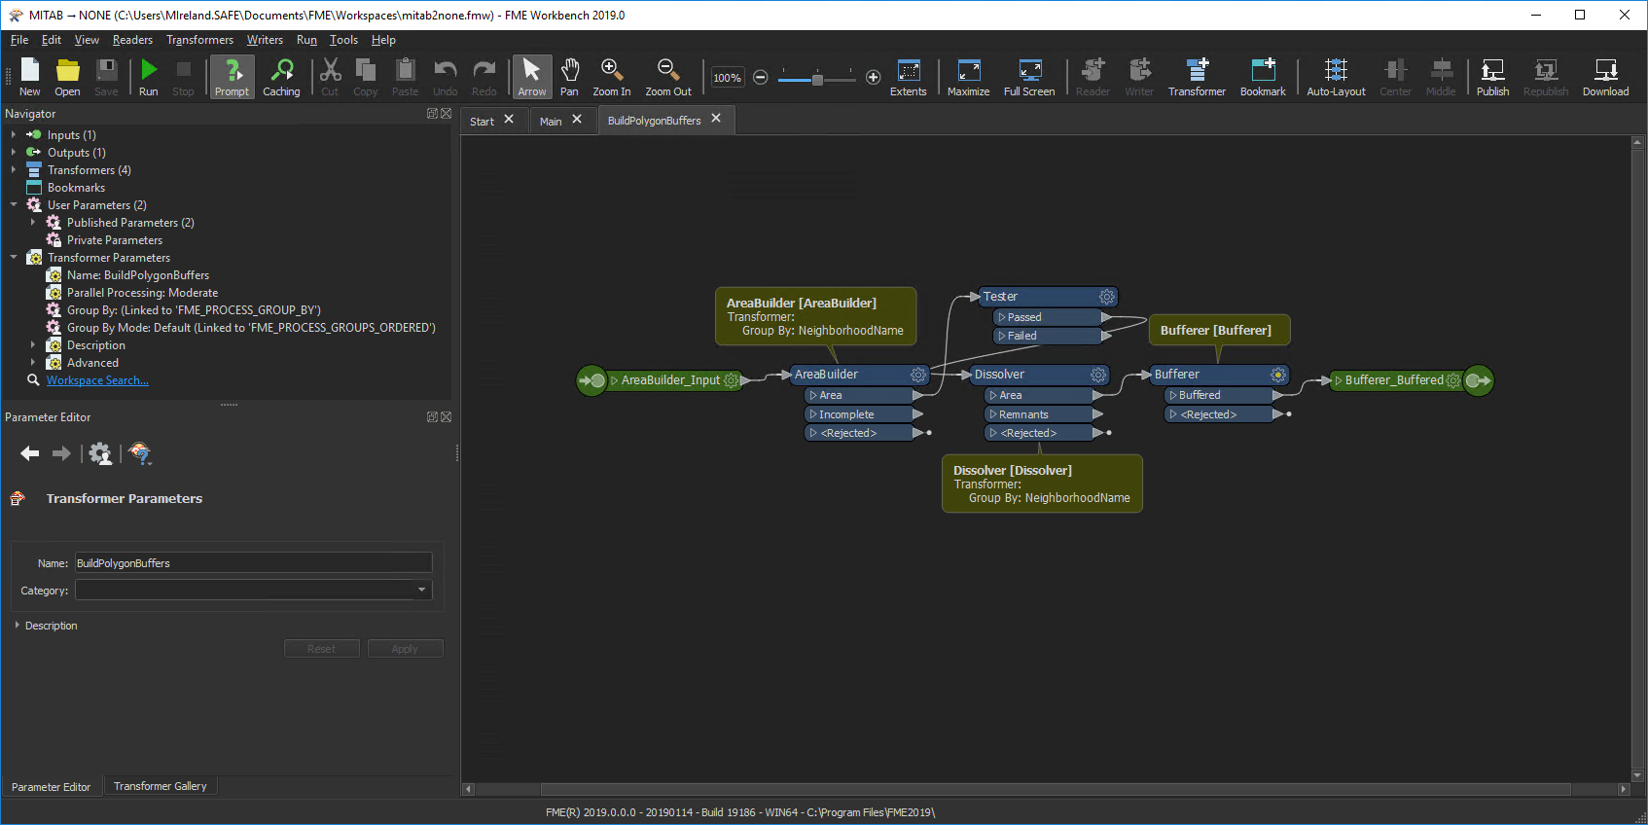The height and width of the screenshot is (825, 1648).
Task: Expand Inputs (1) in Navigator
Action: click(x=14, y=134)
